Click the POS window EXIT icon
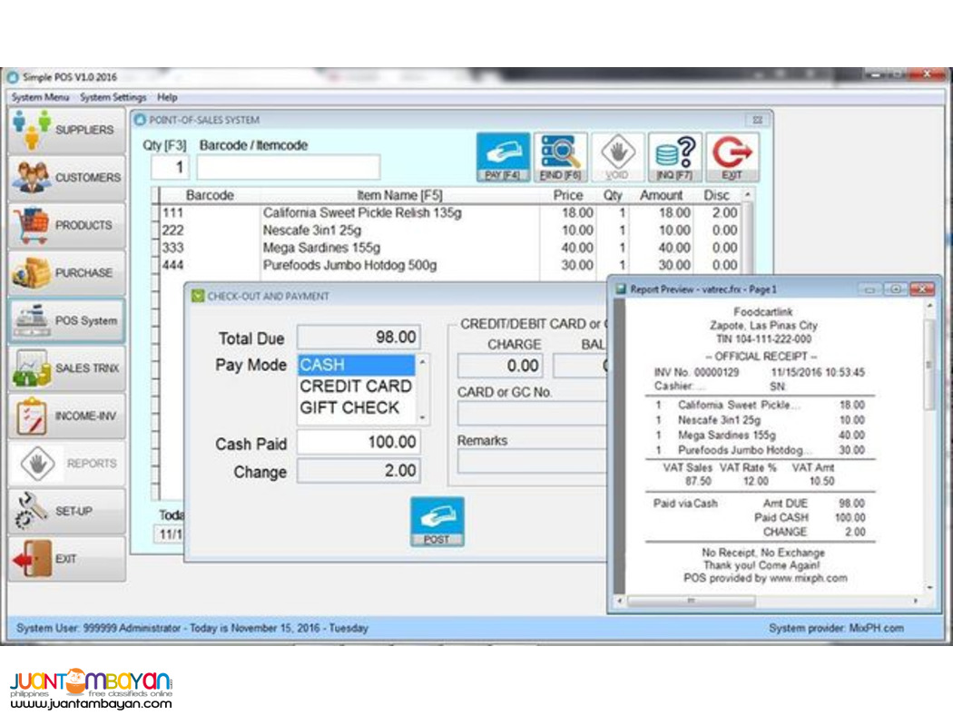Viewport: 953px width, 715px height. (732, 157)
